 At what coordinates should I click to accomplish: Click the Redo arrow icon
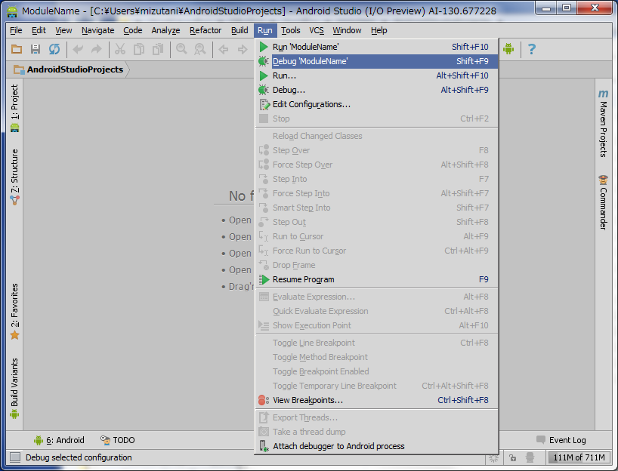pos(97,49)
